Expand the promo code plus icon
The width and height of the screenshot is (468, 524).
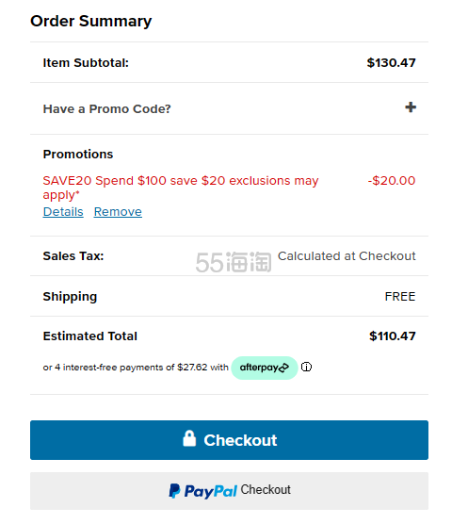[x=411, y=107]
